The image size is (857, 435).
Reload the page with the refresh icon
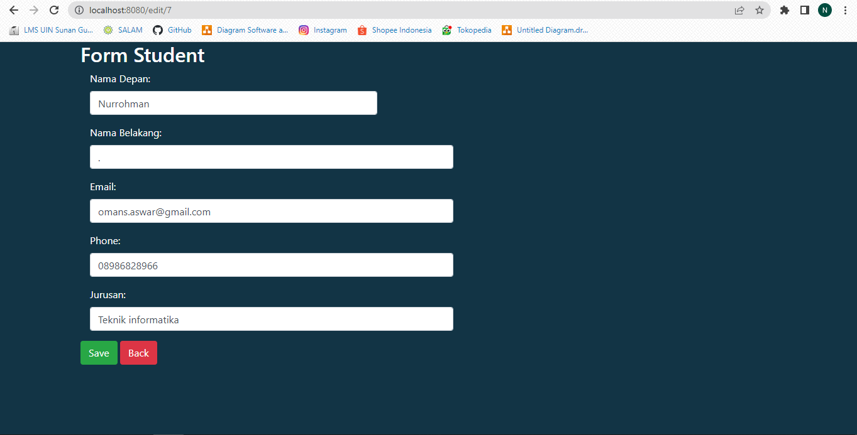click(54, 10)
